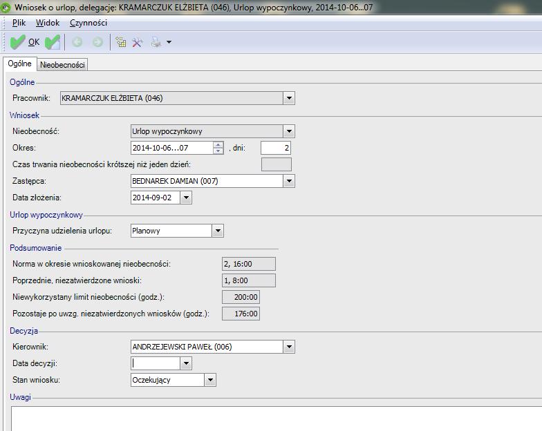Click the dni field showing 2

tap(276, 148)
